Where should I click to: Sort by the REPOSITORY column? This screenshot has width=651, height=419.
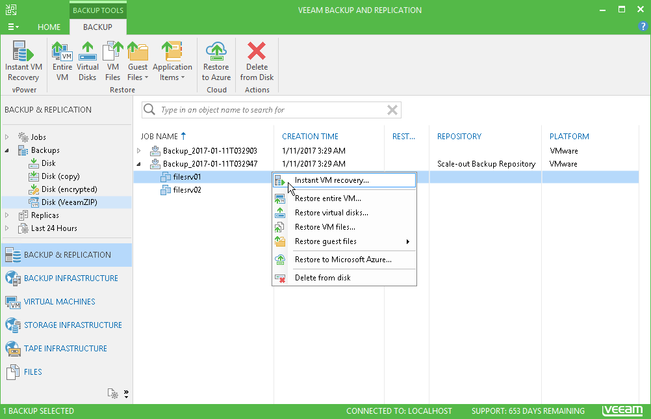coord(459,137)
